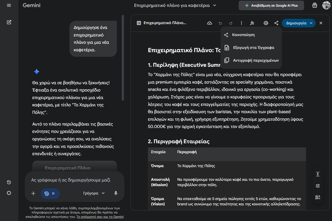
Task: Open the hamburger main menu
Action: tap(9, 5)
